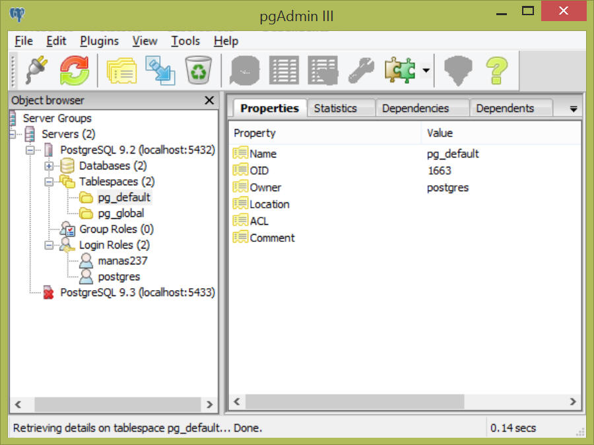Drop the object using the recycle bin icon
This screenshot has width=594, height=445.
click(199, 71)
